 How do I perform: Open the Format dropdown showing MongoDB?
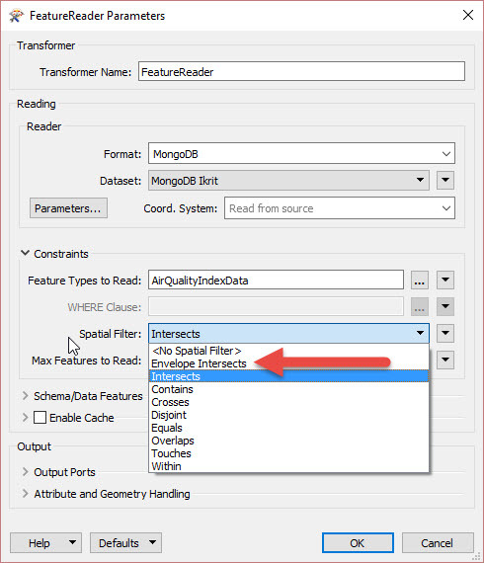point(301,154)
